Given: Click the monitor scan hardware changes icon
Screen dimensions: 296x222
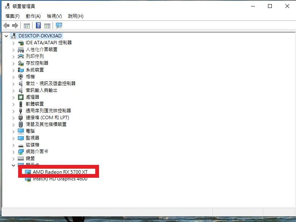Looking at the screenshot, I should pyautogui.click(x=59, y=25).
